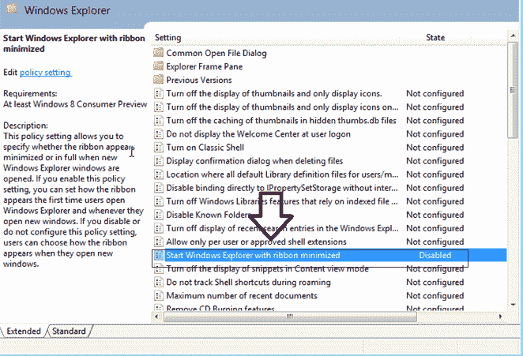Click policy icon for Turn on Classic Shell

[159, 148]
